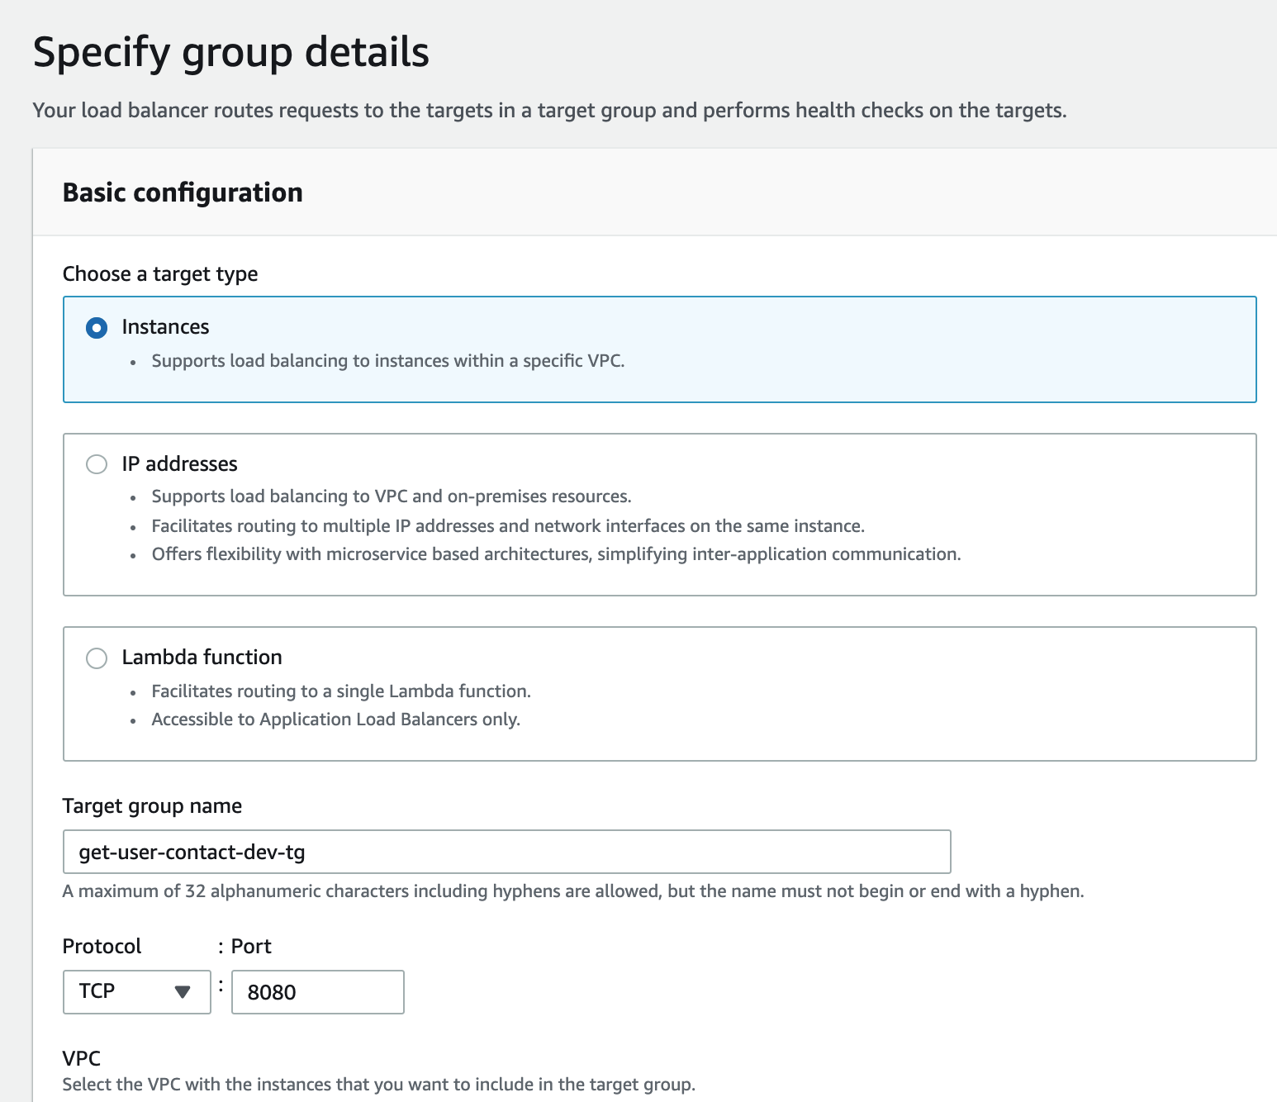This screenshot has height=1102, width=1277.
Task: Choose the Lambda function target type
Action: click(x=97, y=658)
